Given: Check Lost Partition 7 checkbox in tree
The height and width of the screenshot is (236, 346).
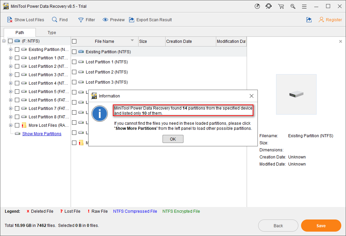Looking at the screenshot, I should point(17,108).
